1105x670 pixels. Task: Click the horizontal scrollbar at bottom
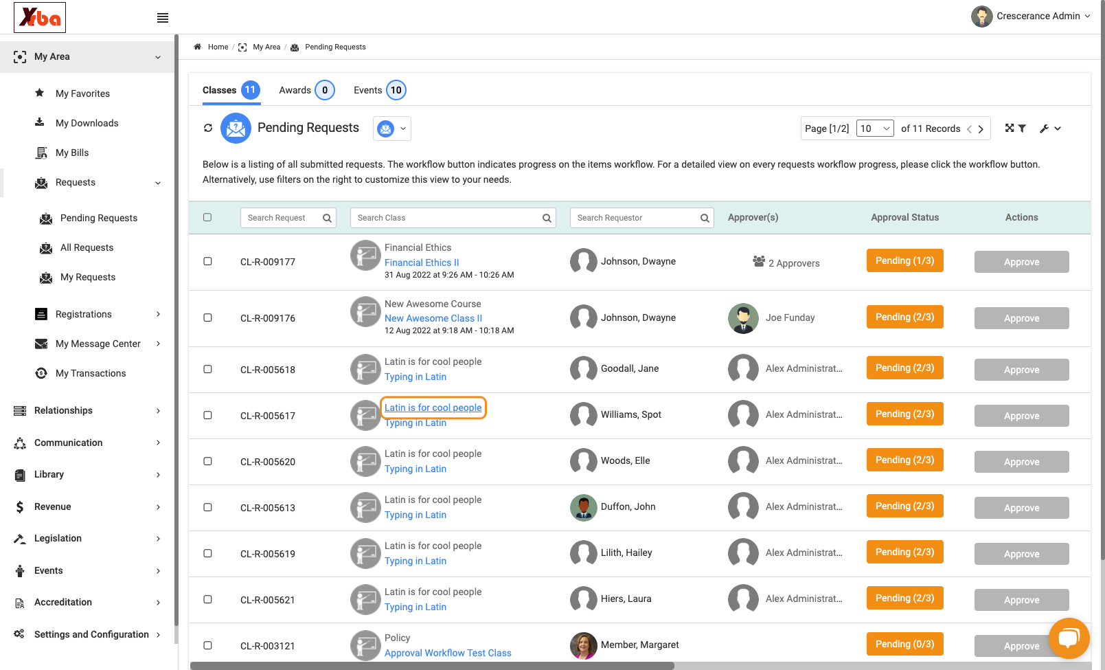click(432, 666)
